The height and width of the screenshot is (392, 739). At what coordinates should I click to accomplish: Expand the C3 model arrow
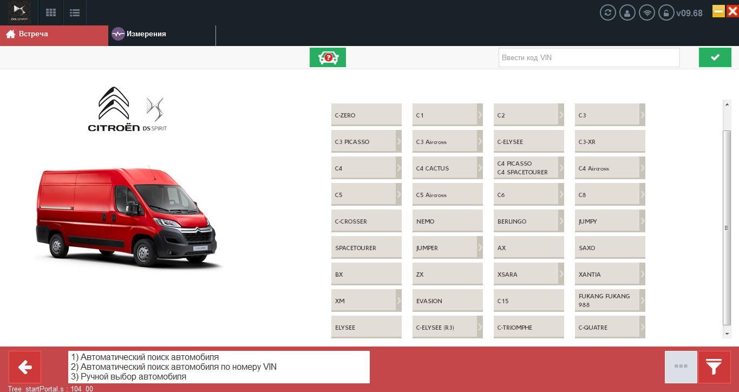[x=642, y=115]
